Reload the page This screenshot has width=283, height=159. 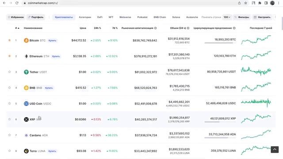17,3
